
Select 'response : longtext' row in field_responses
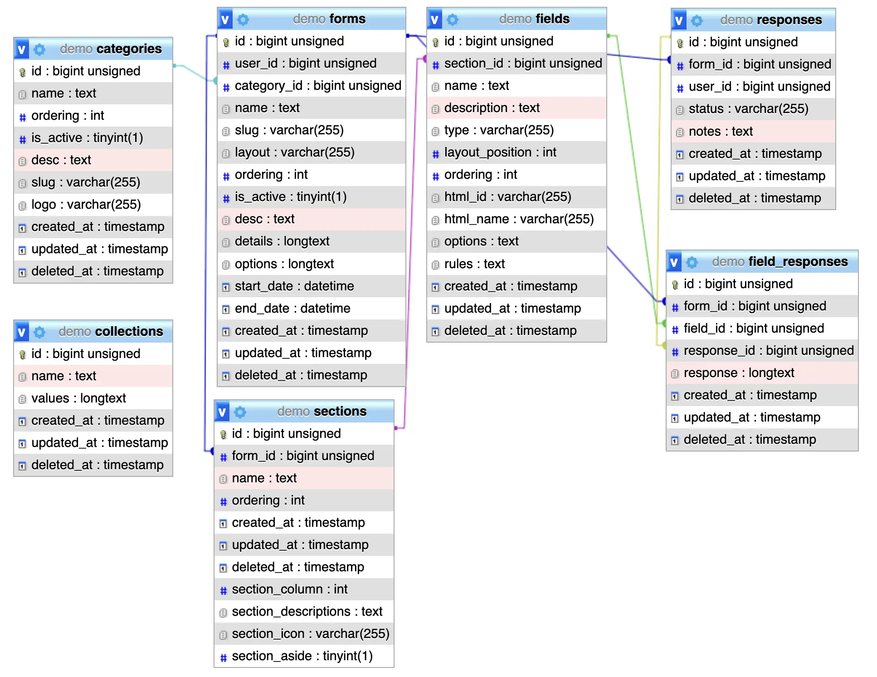[762, 373]
